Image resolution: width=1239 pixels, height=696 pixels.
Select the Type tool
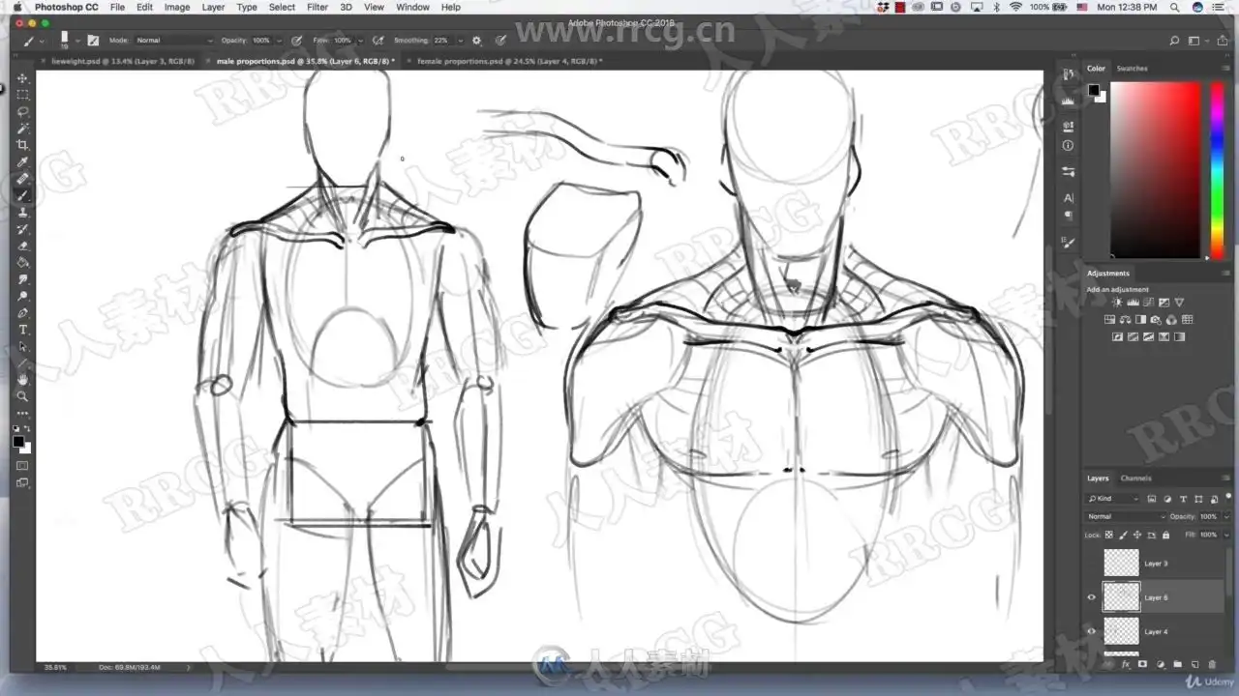(22, 330)
